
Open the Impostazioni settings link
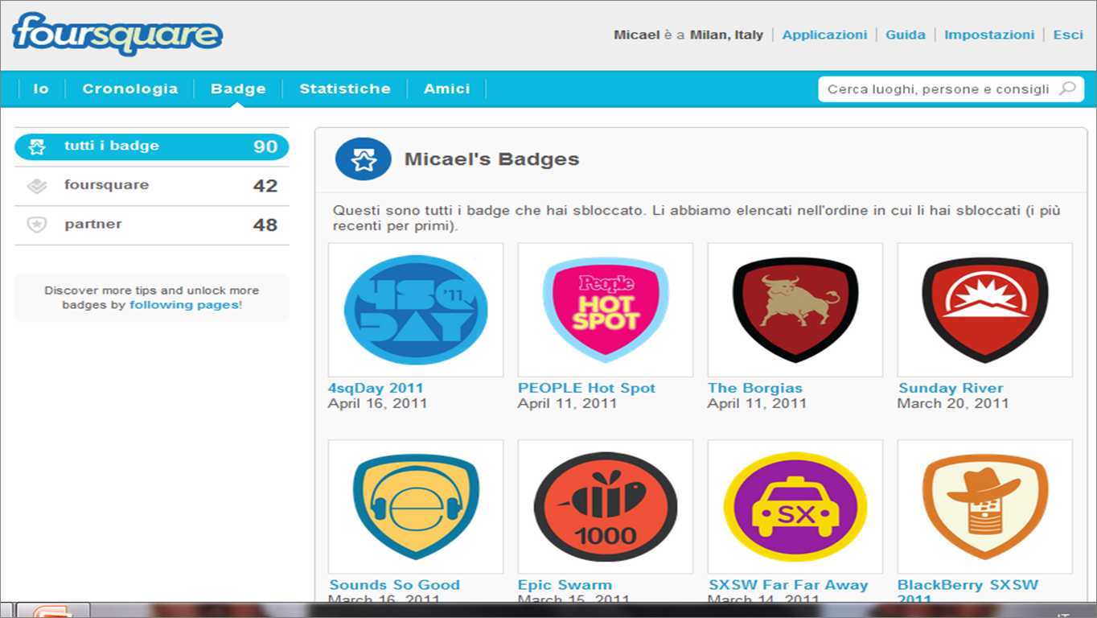click(989, 35)
